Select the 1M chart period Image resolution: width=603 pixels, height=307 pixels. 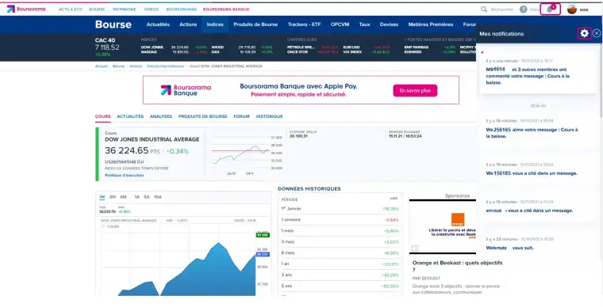pos(102,197)
